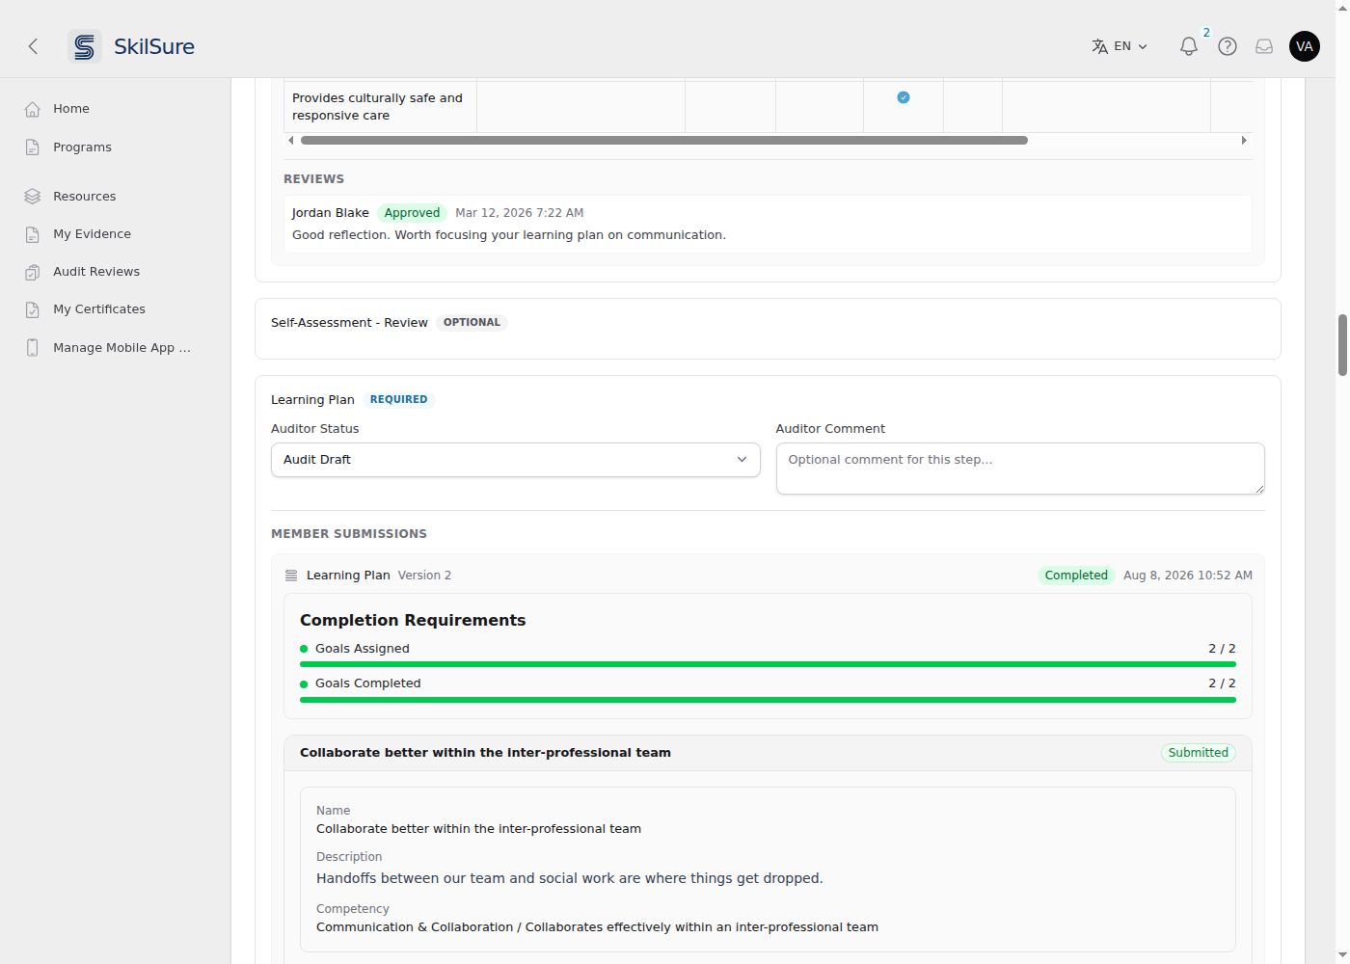Open the notifications bell

click(1189, 46)
